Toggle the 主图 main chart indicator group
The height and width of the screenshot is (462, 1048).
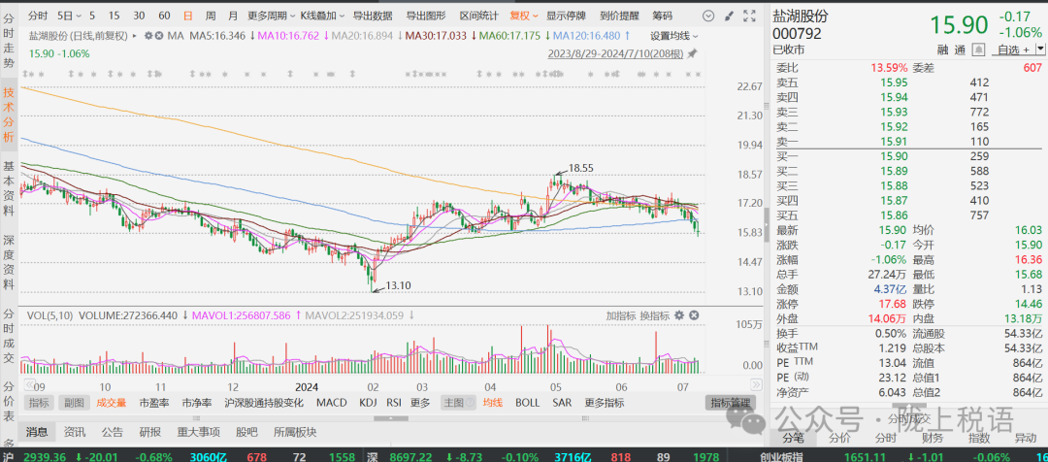453,402
